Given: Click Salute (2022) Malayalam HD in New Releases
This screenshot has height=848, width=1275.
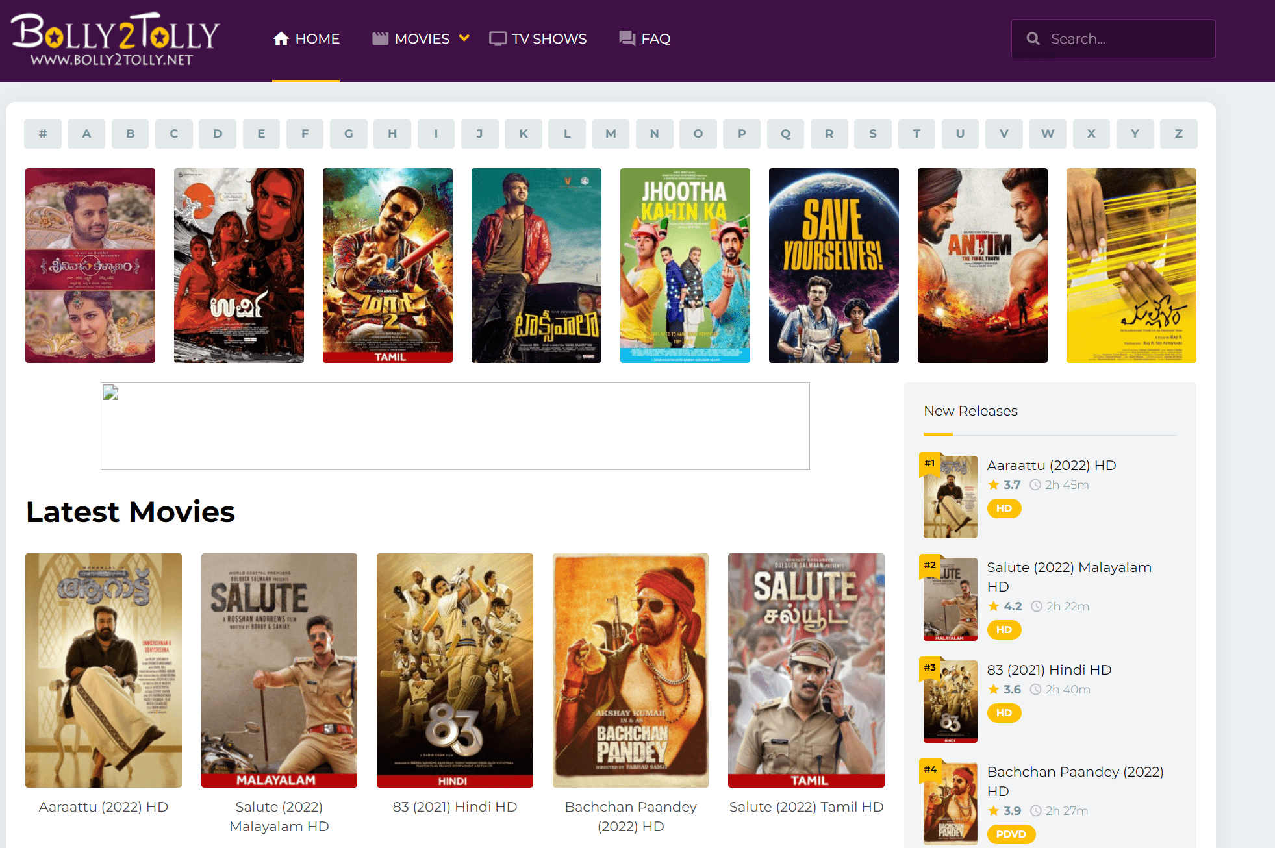Looking at the screenshot, I should click(1069, 577).
